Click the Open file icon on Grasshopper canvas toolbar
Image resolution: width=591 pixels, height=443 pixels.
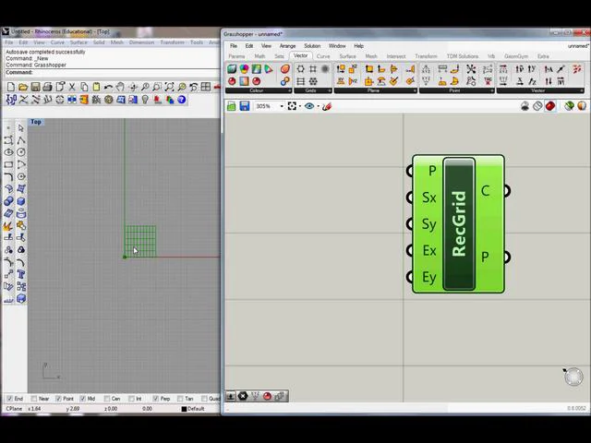click(x=232, y=106)
